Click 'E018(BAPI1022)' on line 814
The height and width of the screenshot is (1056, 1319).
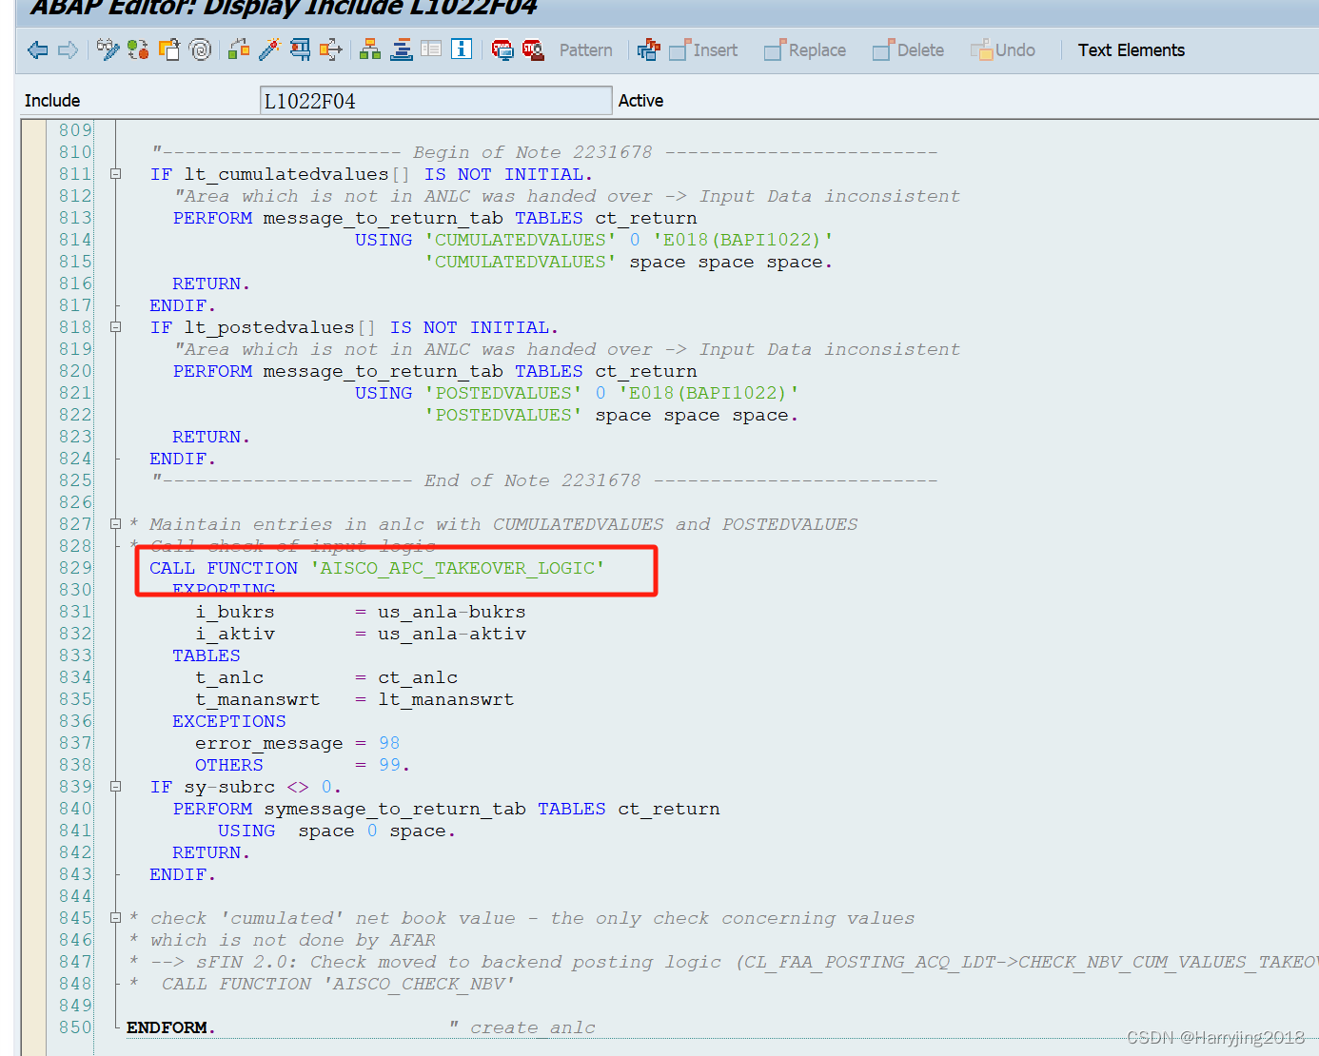pyautogui.click(x=742, y=240)
